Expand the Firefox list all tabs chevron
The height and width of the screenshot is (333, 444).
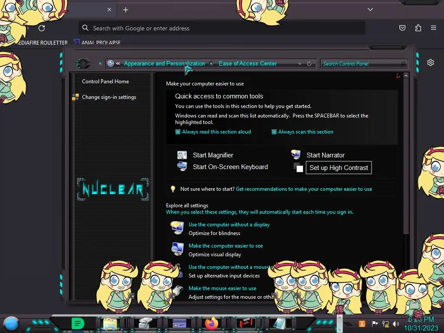370,10
